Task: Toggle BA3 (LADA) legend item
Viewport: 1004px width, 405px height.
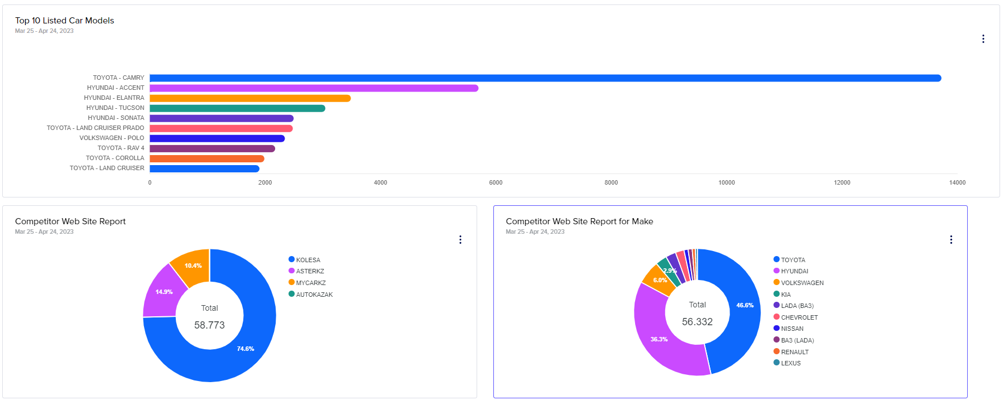Action: point(794,340)
